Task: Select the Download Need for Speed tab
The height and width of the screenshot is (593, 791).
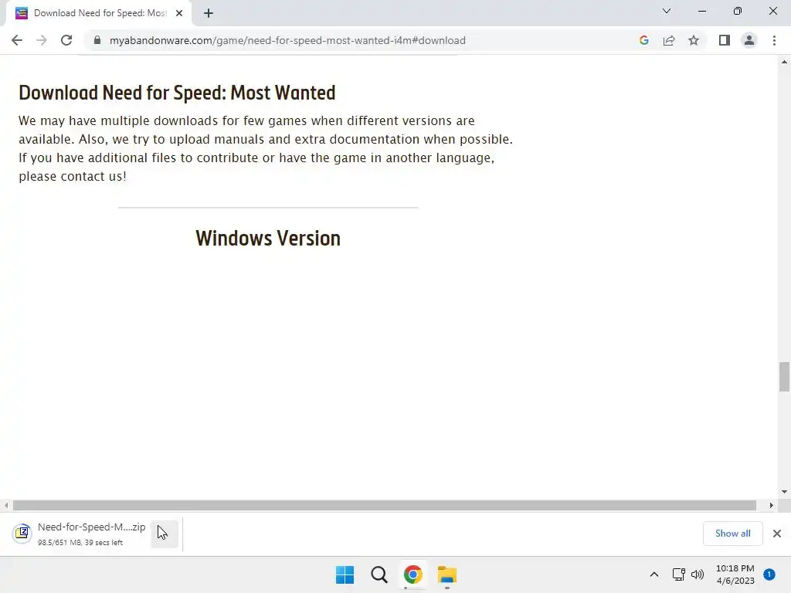Action: click(98, 13)
